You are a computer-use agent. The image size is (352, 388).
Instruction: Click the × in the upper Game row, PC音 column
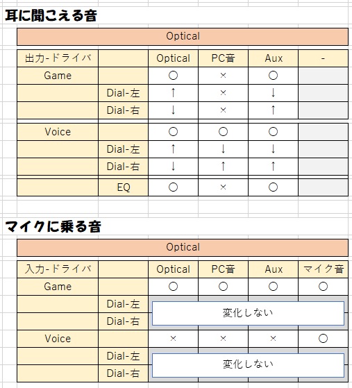(x=223, y=76)
